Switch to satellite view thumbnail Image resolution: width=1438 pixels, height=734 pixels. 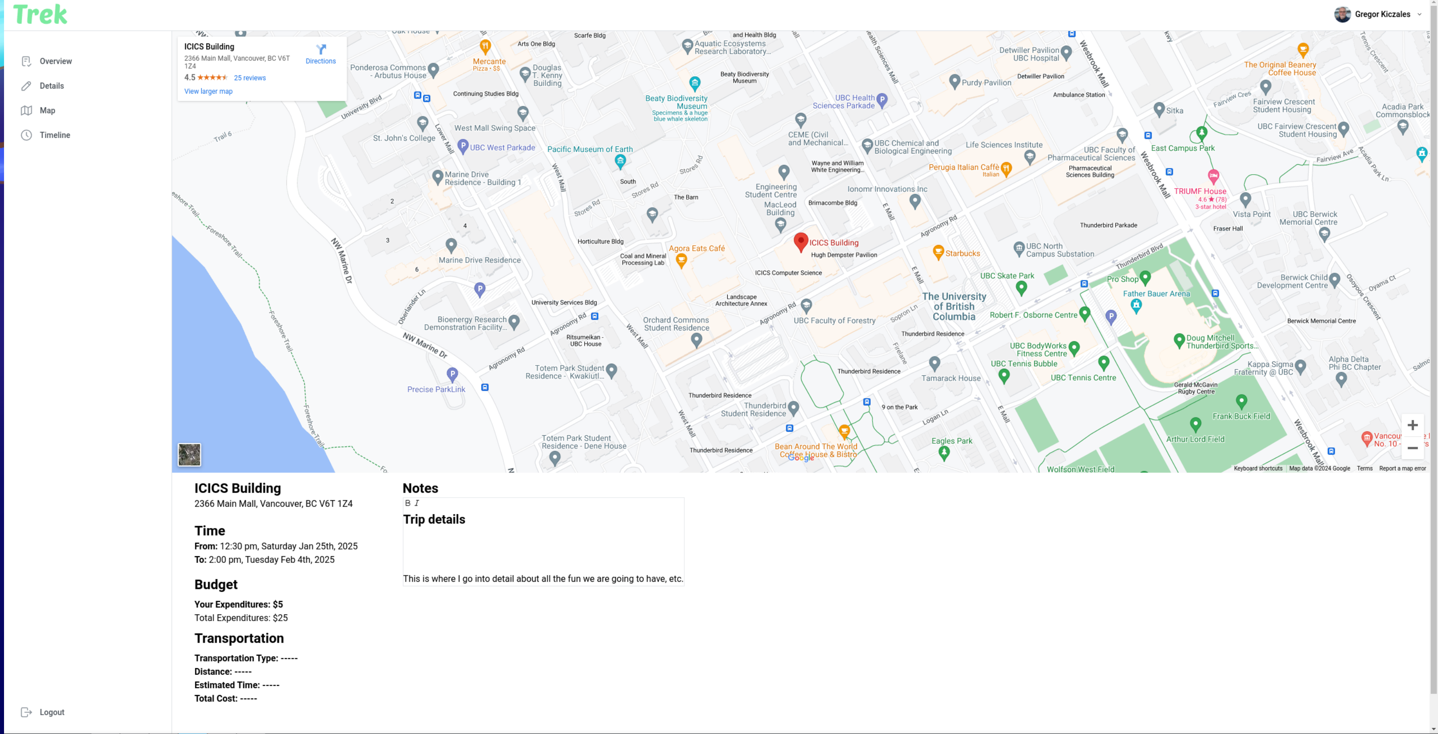click(189, 455)
